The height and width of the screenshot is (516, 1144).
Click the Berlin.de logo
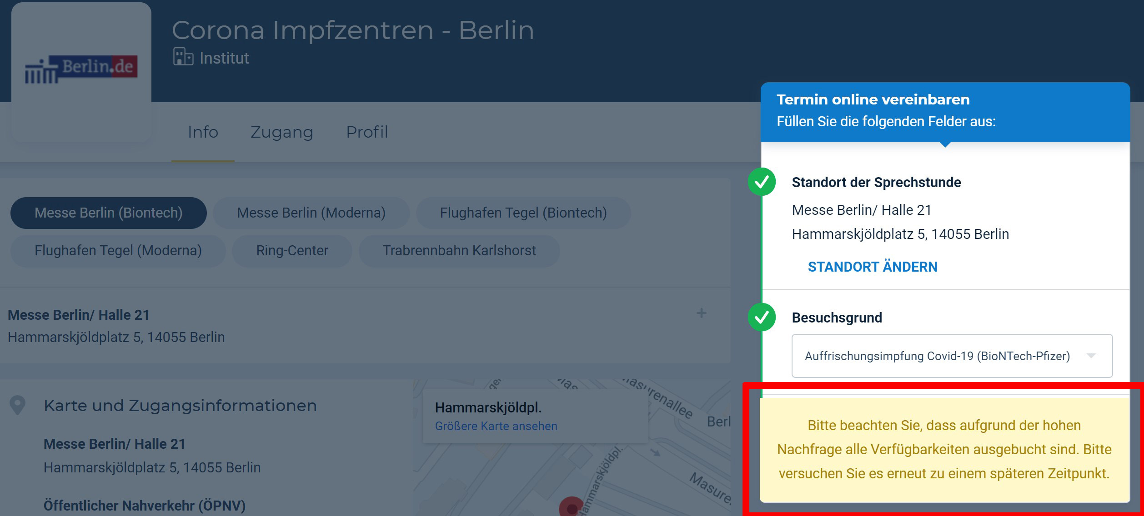coord(81,69)
